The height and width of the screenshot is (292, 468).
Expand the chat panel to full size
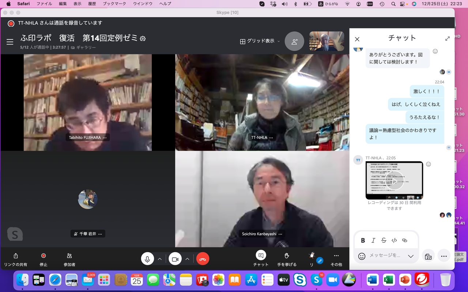click(448, 38)
